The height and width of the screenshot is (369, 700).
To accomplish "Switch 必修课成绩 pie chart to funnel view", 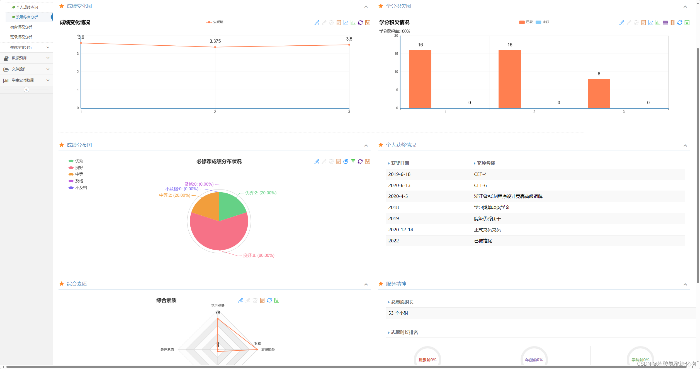I will 353,161.
